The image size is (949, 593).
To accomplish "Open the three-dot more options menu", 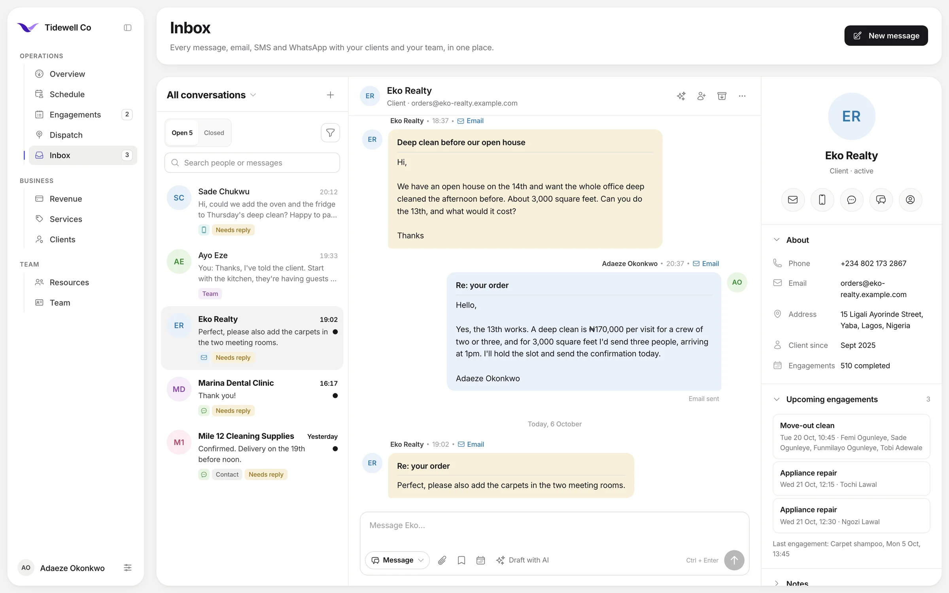I will [742, 96].
